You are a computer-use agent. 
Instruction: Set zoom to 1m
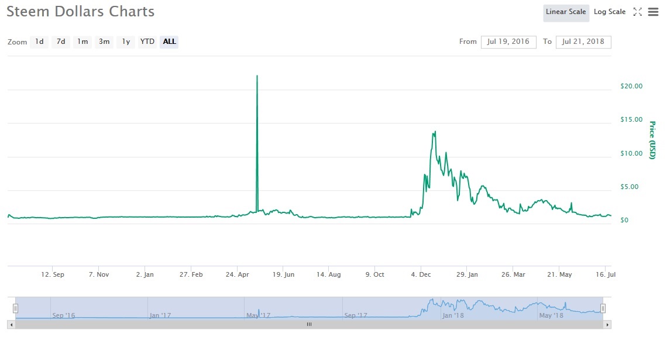82,42
